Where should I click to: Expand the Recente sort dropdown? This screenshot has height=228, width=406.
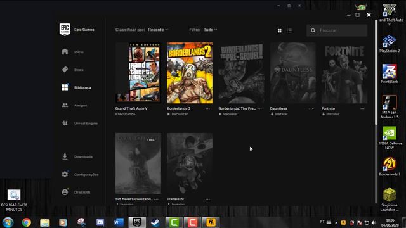click(x=158, y=30)
